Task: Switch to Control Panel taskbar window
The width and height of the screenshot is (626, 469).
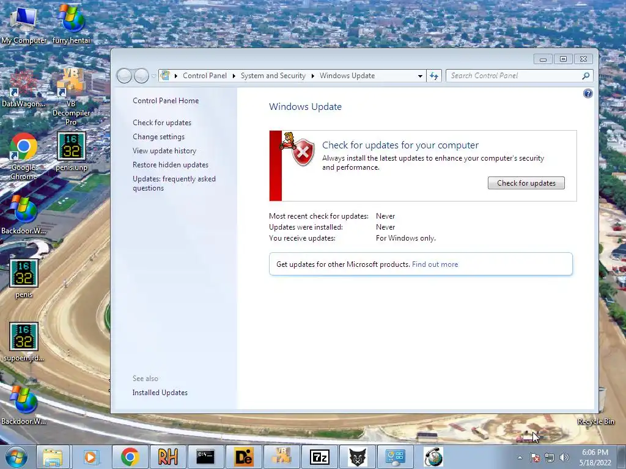Action: pos(396,457)
